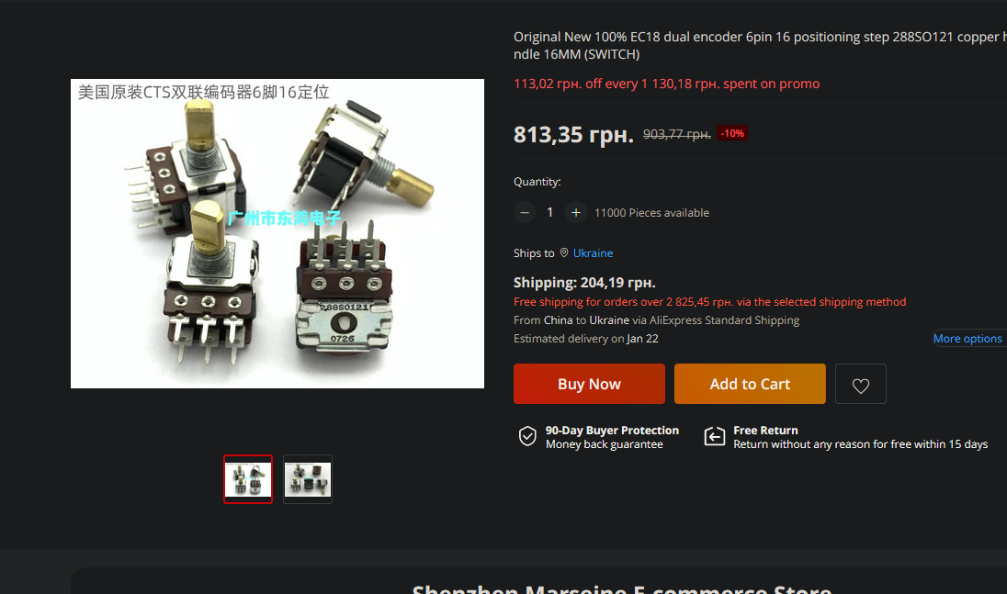Click the main encoder product image

(x=277, y=233)
